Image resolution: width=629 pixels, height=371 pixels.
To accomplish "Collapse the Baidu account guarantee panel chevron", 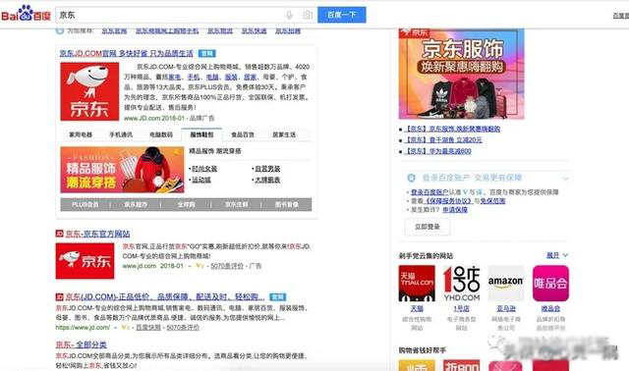I will [566, 179].
